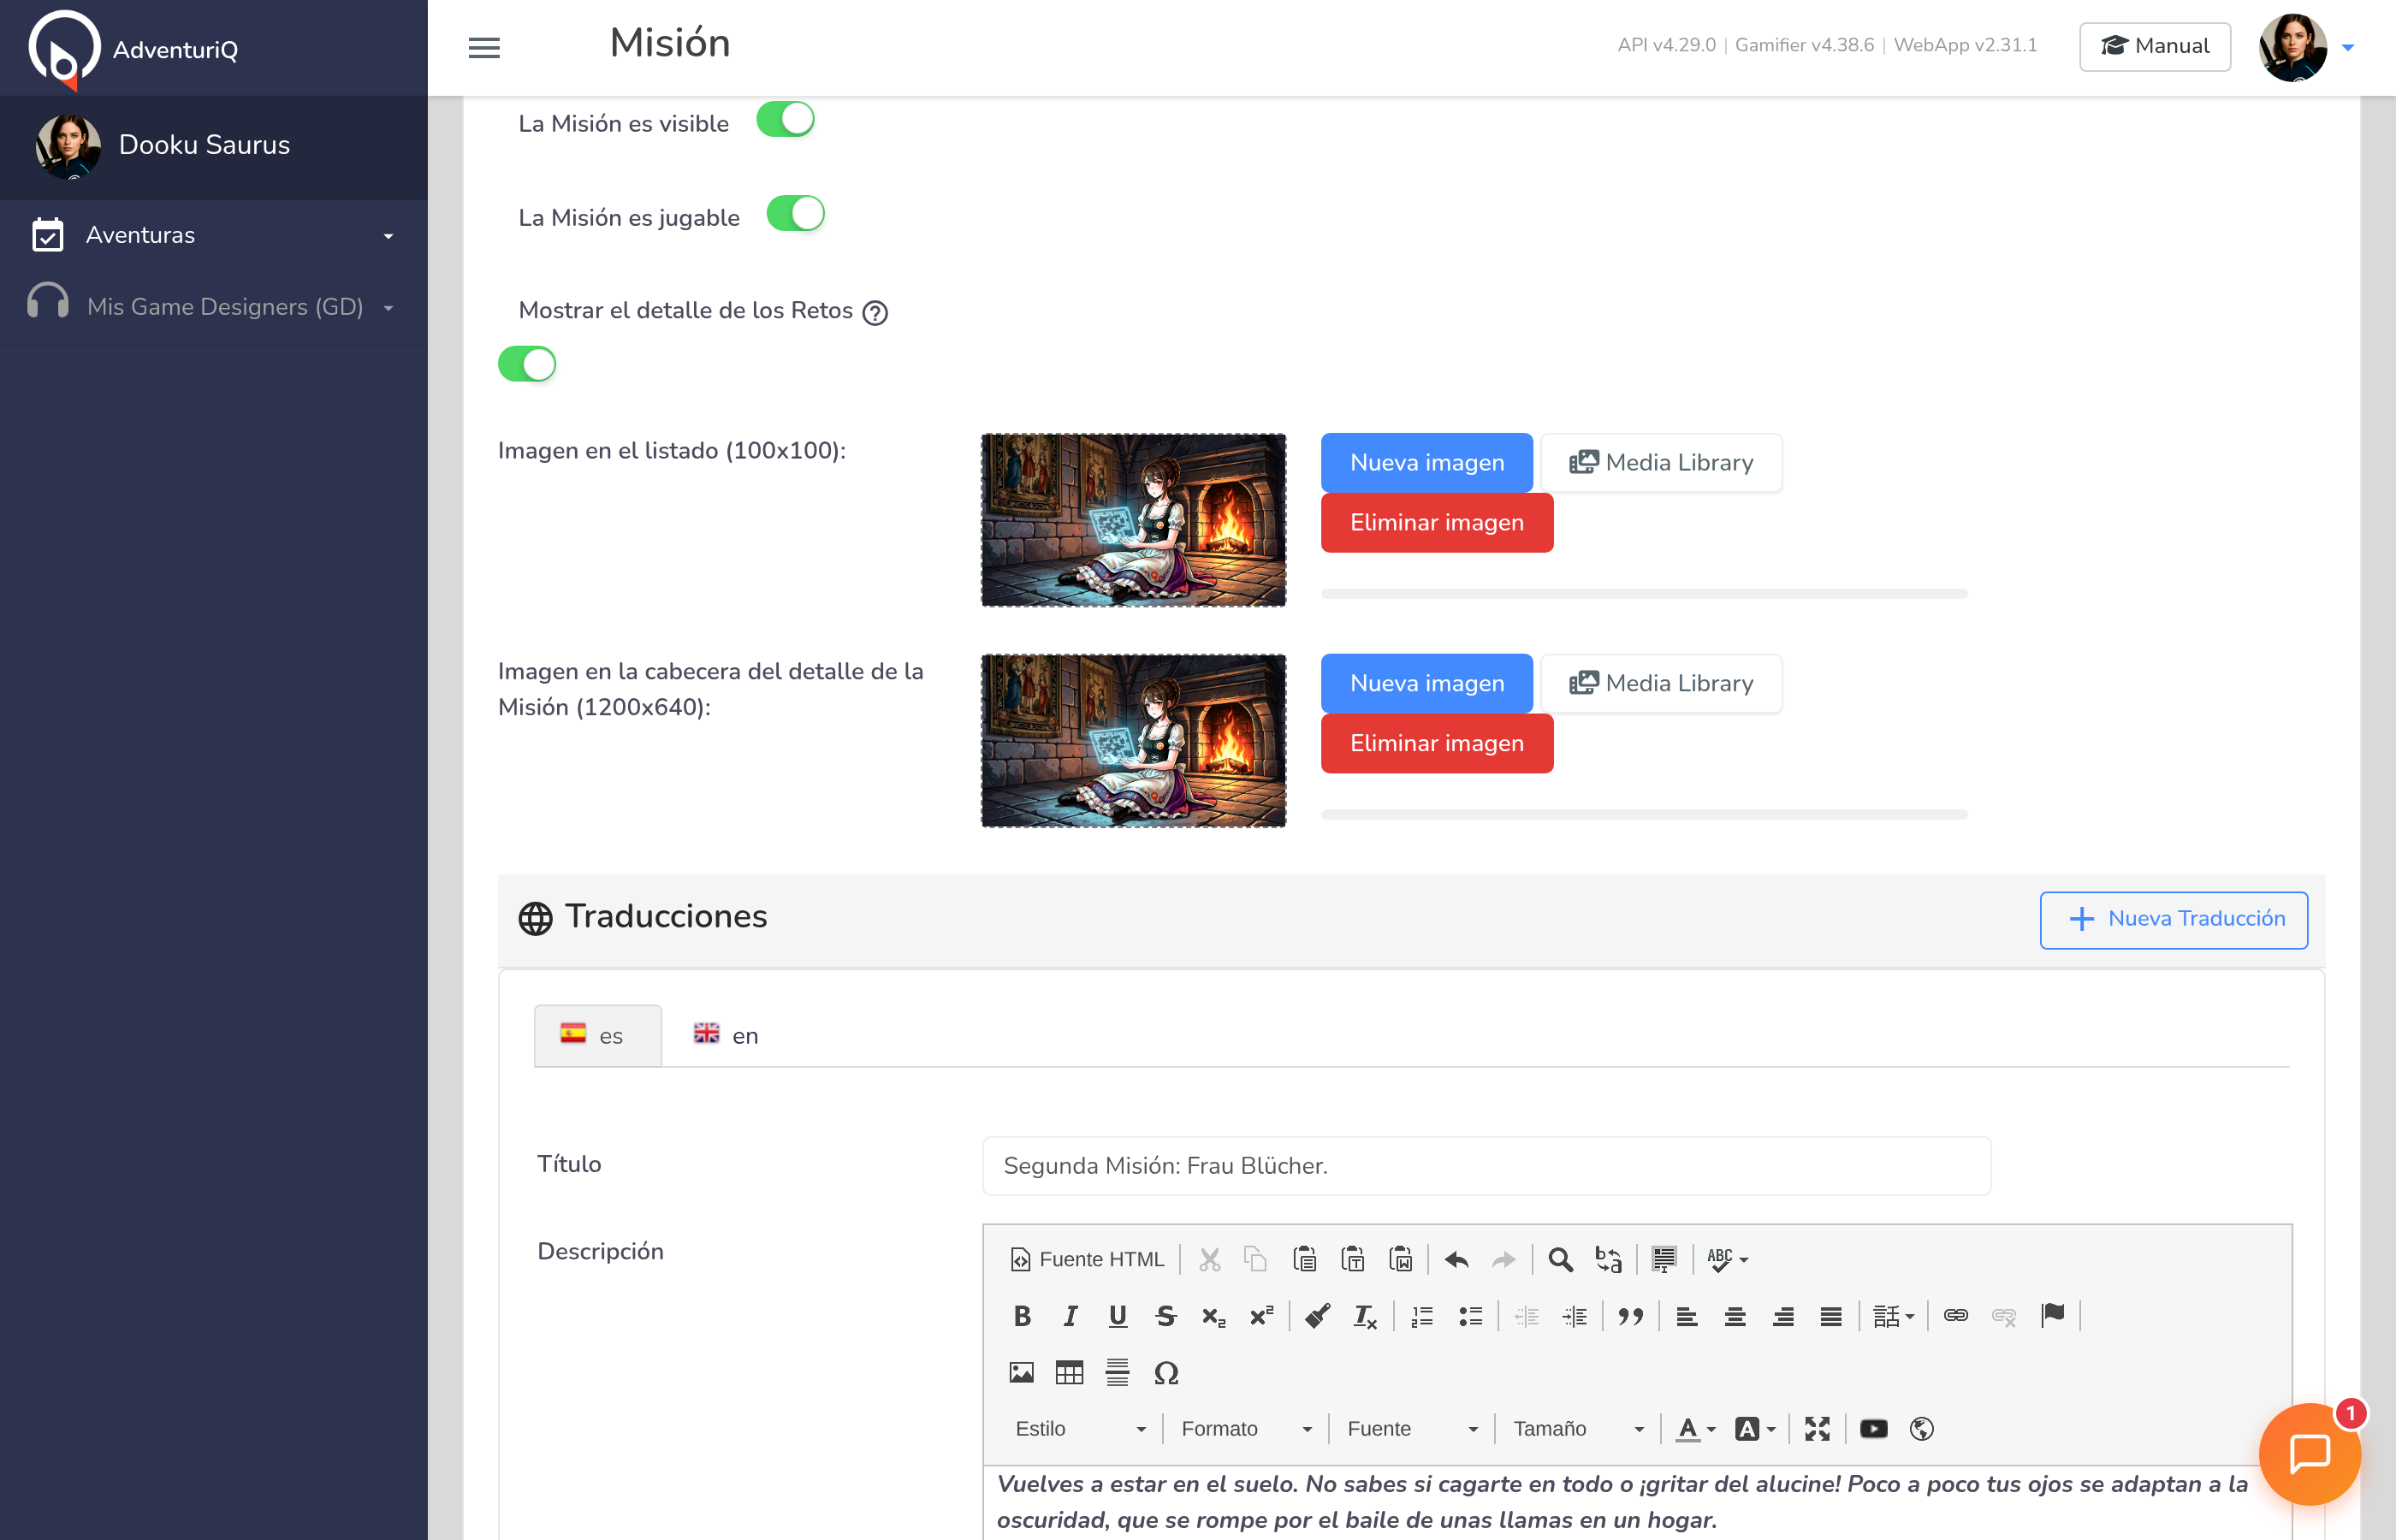
Task: Undo the last edit
Action: [x=1457, y=1259]
